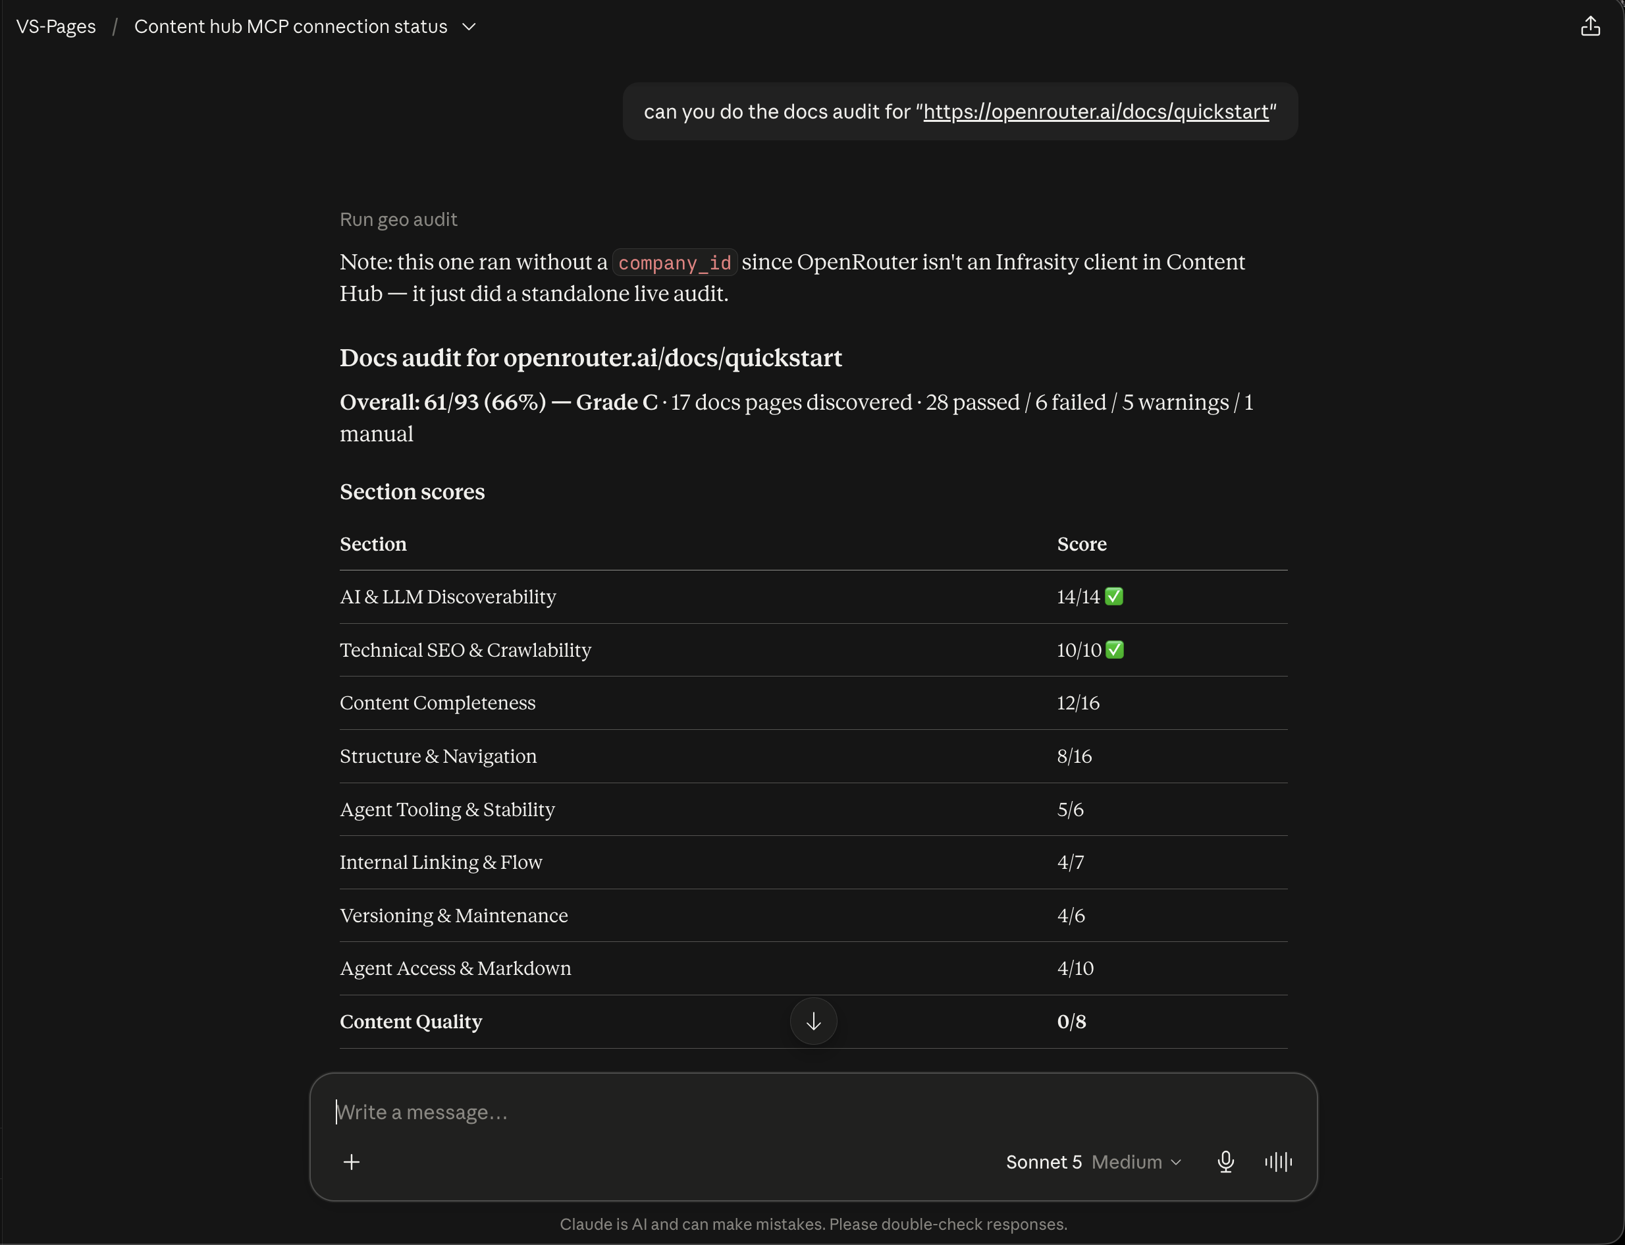Click the company_id inline code text
Screen dimensions: 1625x1245
(675, 262)
